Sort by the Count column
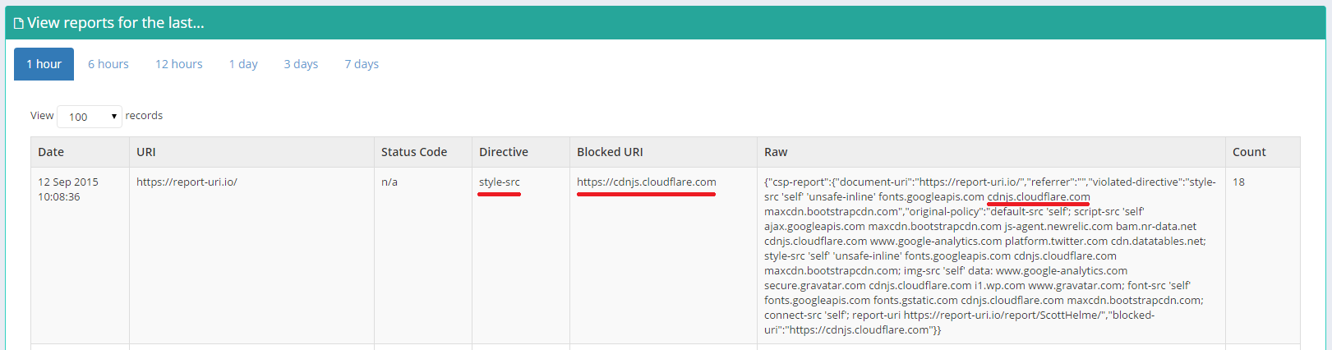1332x350 pixels. tap(1249, 152)
